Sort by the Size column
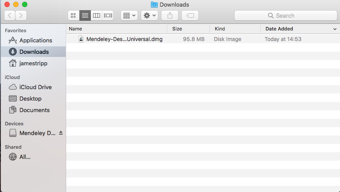This screenshot has width=340, height=192. [188, 29]
